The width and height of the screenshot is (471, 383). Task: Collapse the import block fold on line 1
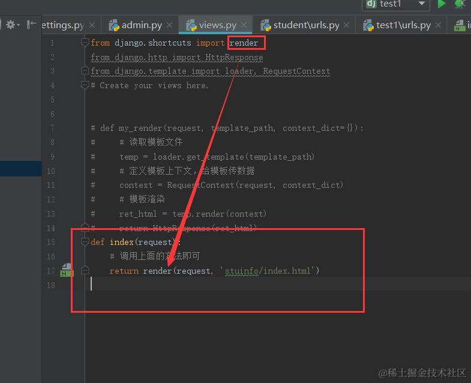pos(85,43)
